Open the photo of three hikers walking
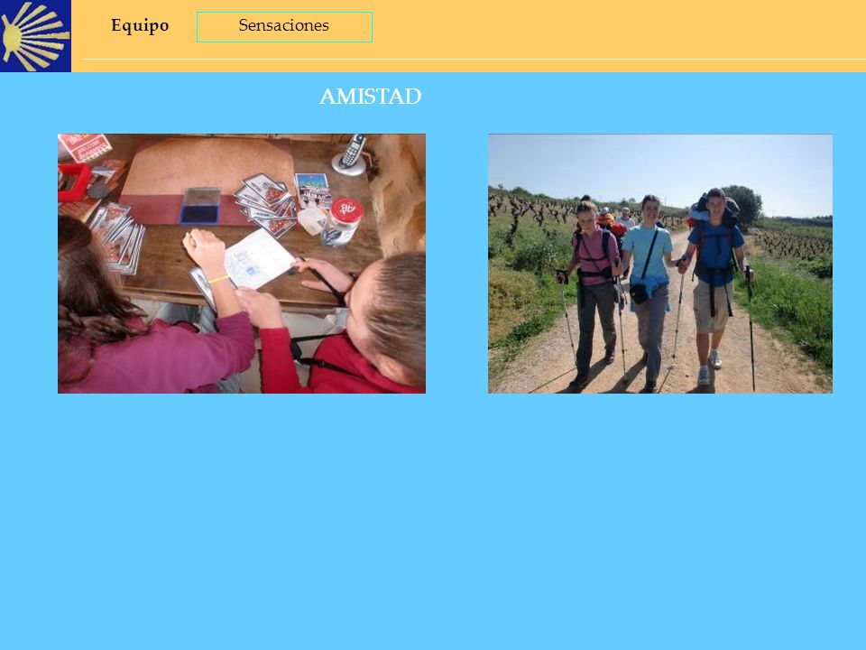 [660, 264]
